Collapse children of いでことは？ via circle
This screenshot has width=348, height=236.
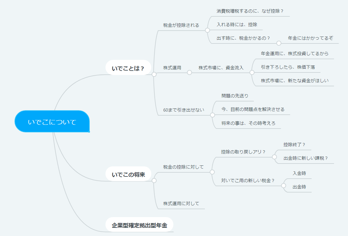click(154, 74)
